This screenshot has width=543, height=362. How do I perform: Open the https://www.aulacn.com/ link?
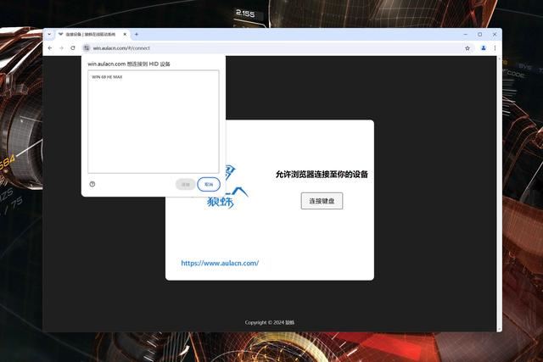tap(220, 263)
